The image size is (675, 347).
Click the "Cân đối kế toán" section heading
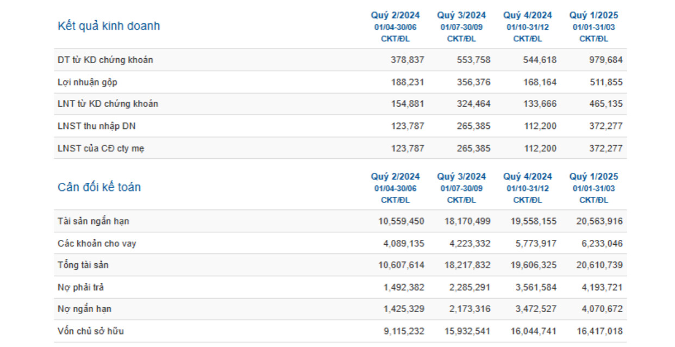[x=99, y=188]
